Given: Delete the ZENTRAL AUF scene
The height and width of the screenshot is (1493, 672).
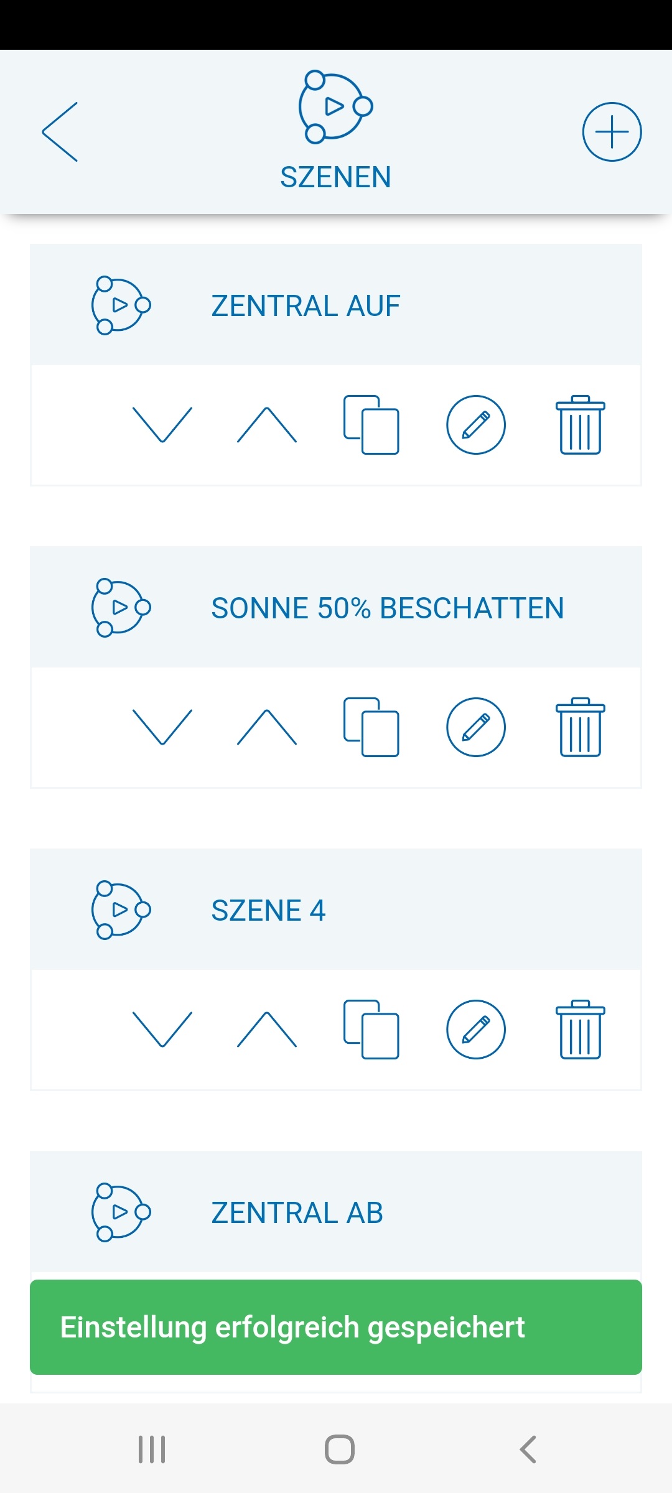Looking at the screenshot, I should (580, 425).
